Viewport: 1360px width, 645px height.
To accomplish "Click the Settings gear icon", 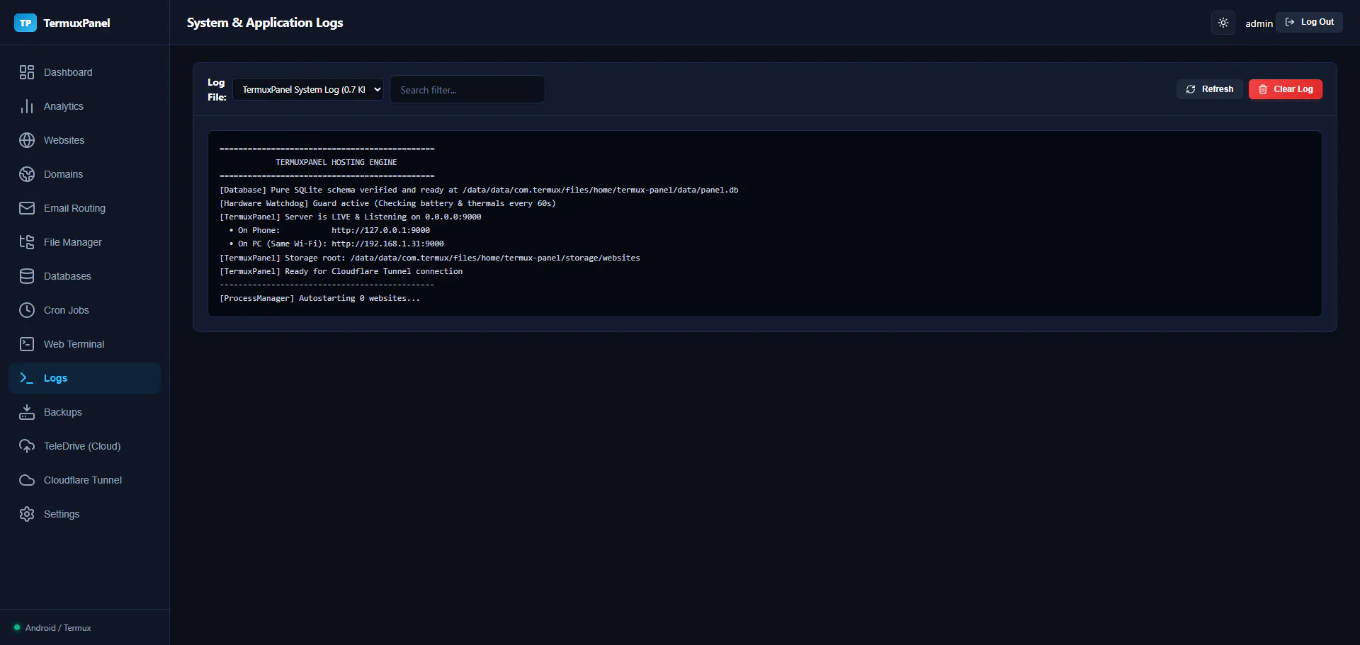I will (x=27, y=514).
